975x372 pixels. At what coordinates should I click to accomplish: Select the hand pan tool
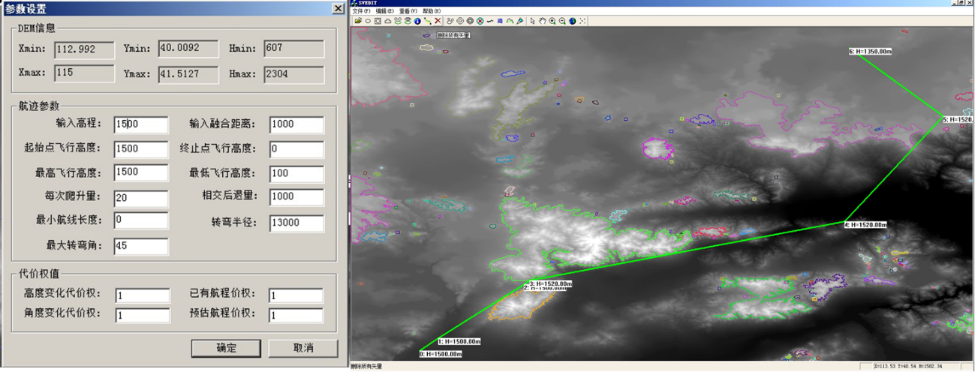click(x=542, y=21)
